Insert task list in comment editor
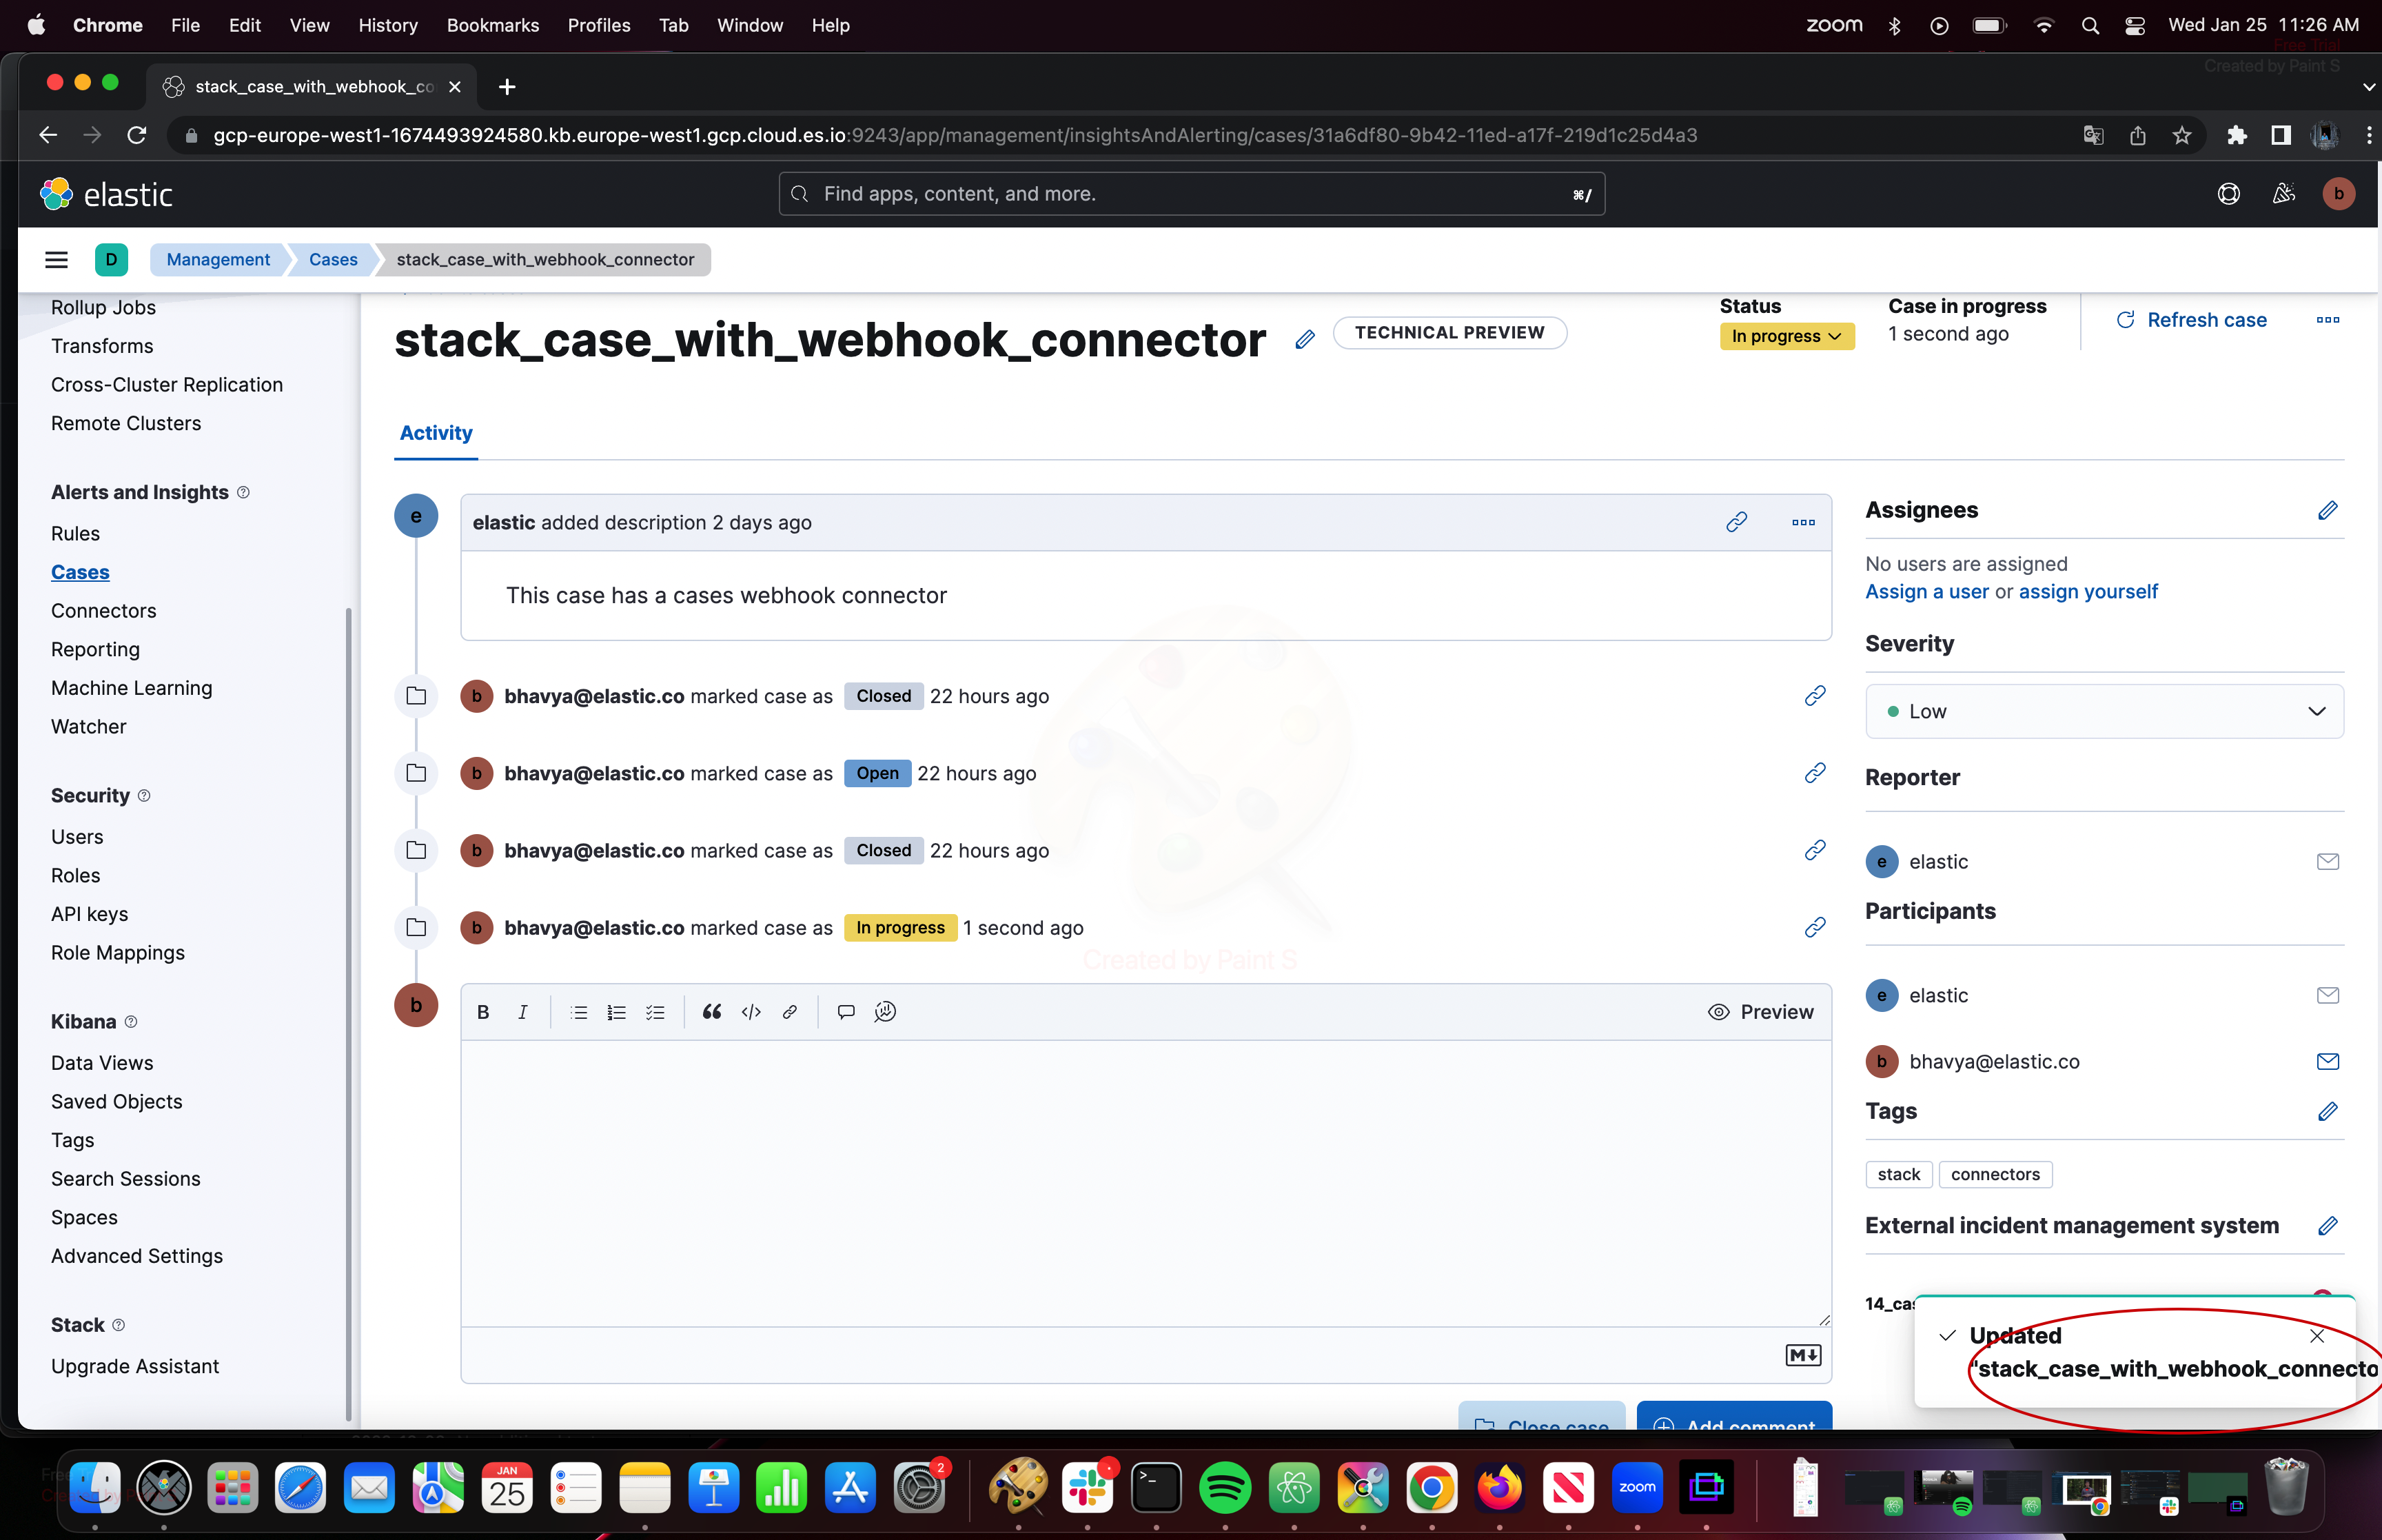The image size is (2382, 1540). (x=655, y=1012)
